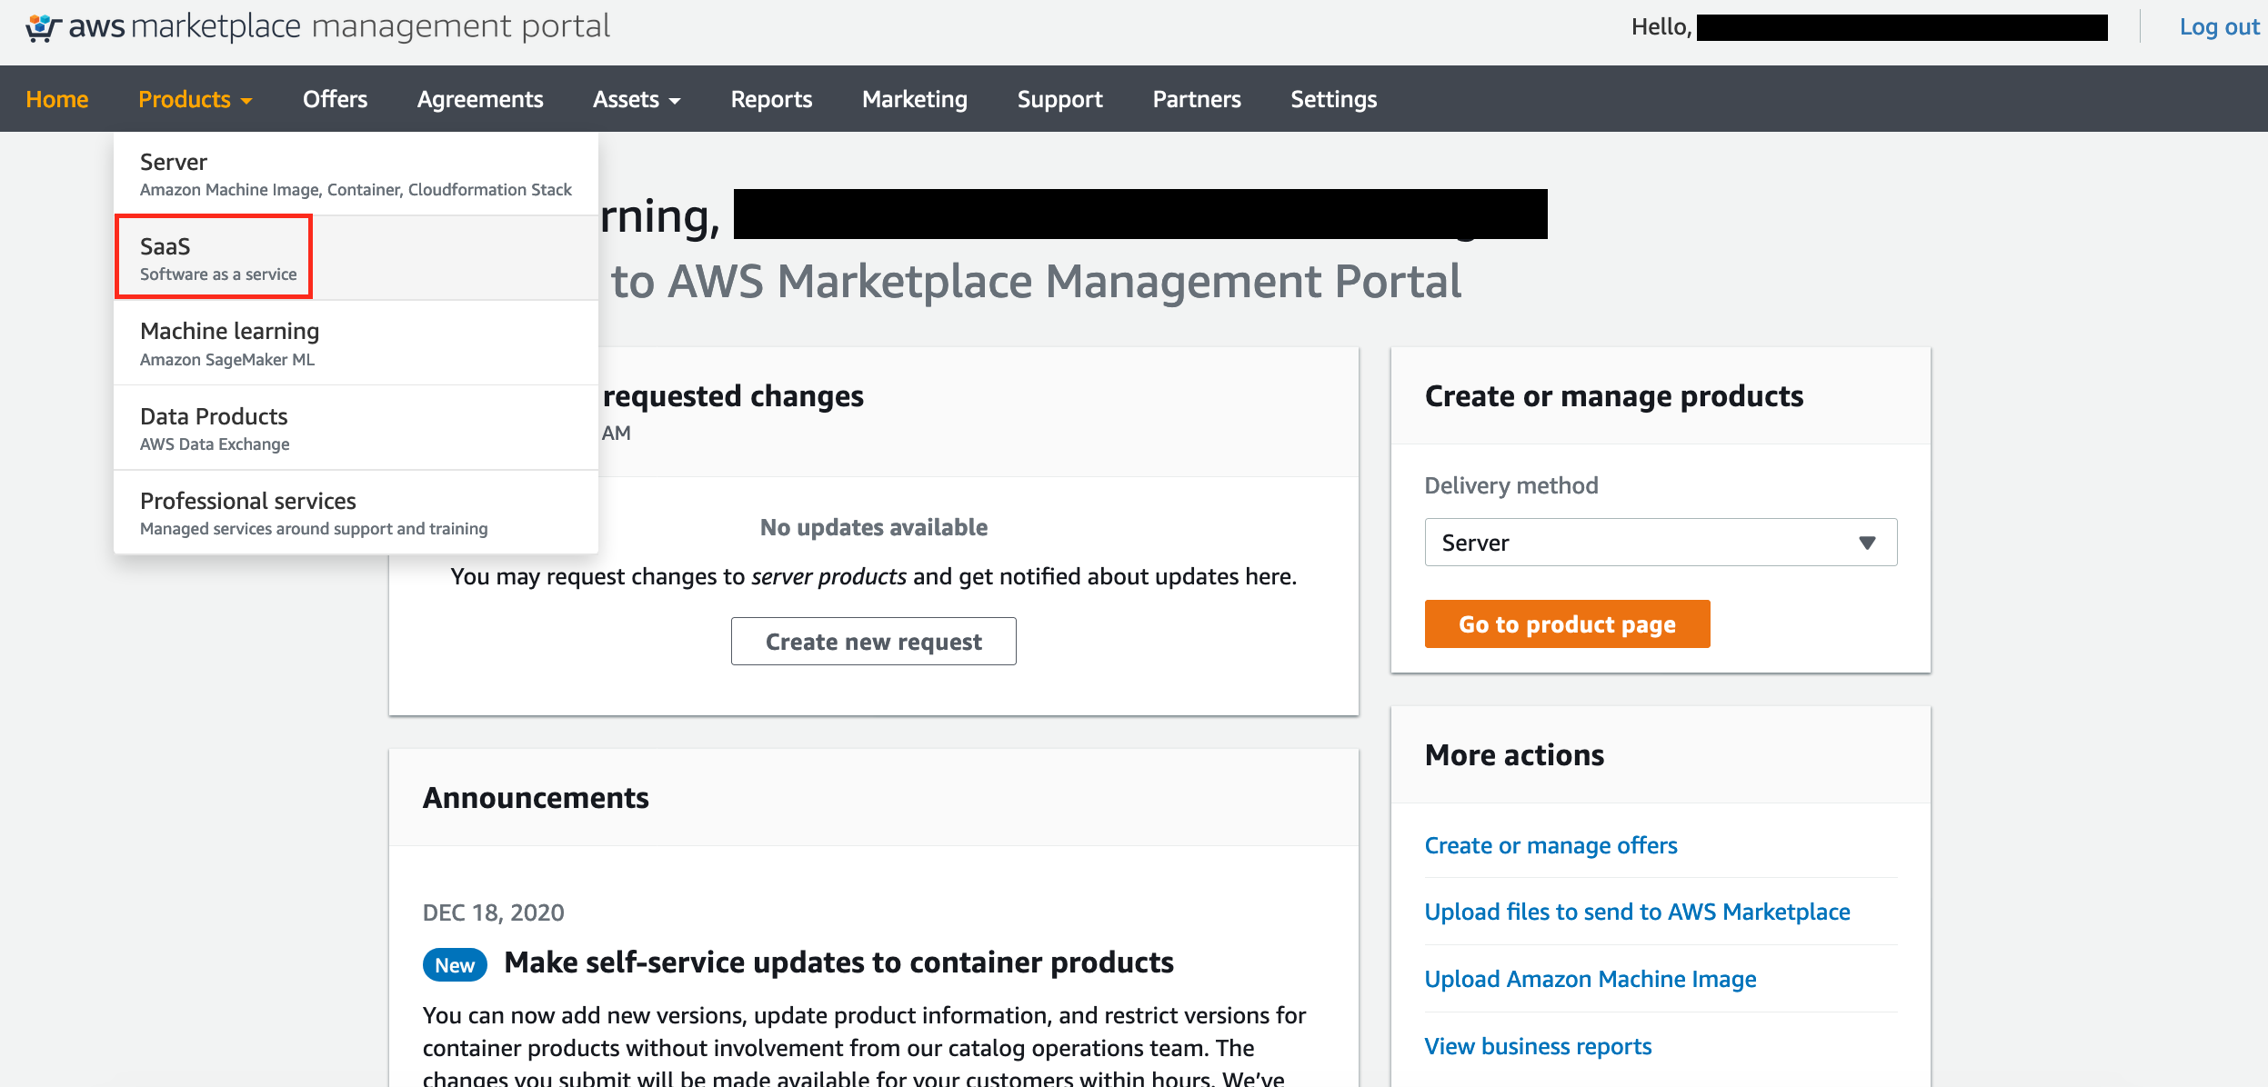Follow the Upload Amazon Machine Image link
Screen dimensions: 2268x1087
pyautogui.click(x=1590, y=979)
